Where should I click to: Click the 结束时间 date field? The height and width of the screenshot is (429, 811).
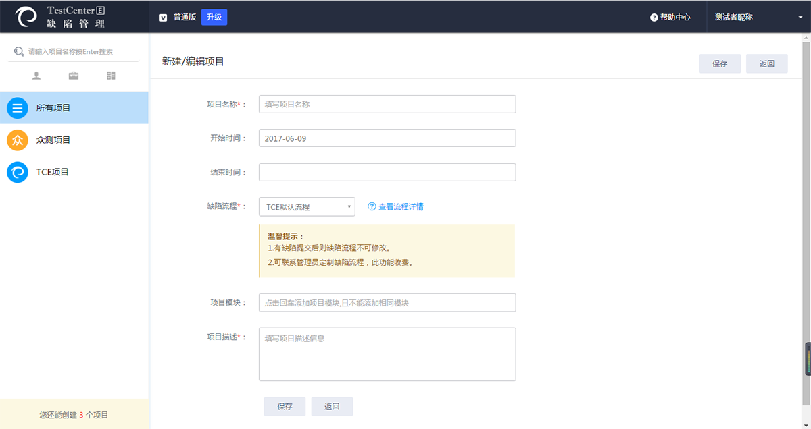tap(387, 173)
